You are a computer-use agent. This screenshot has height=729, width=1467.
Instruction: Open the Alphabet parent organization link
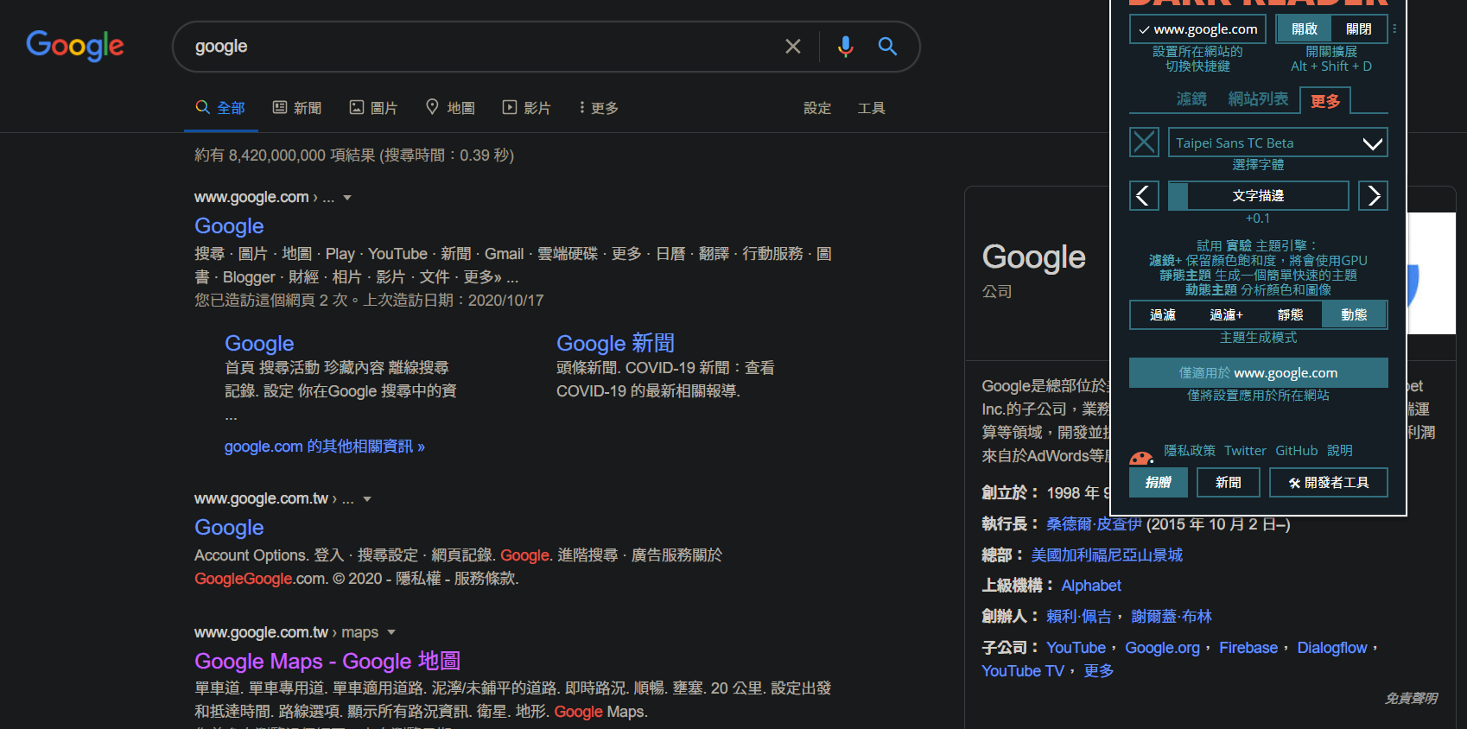point(1091,586)
